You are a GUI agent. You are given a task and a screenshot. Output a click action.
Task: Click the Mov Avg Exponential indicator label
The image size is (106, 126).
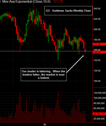tap(26, 2)
